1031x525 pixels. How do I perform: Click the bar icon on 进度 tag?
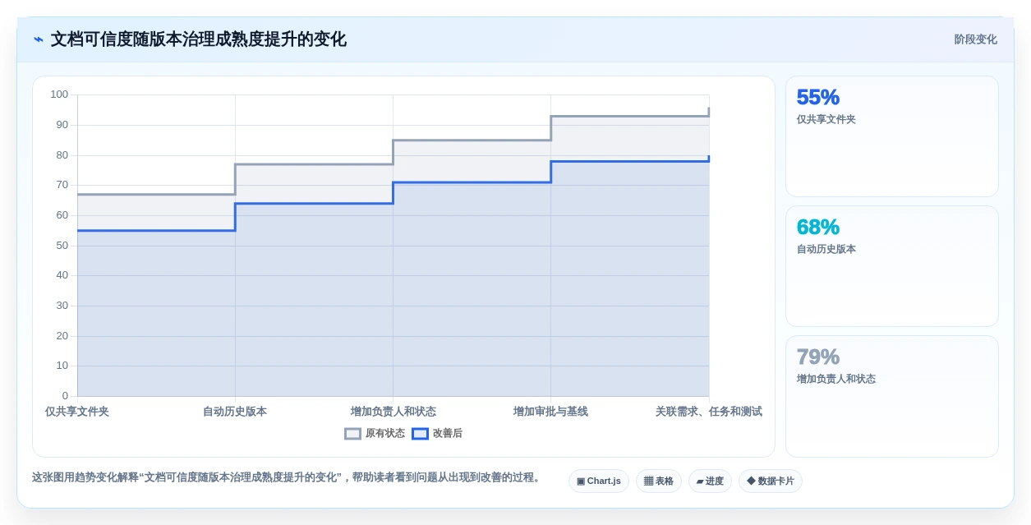[x=700, y=481]
